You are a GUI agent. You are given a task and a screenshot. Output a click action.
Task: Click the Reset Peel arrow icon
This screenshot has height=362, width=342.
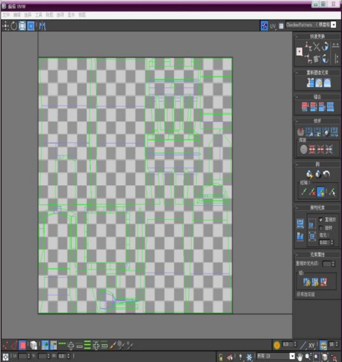coord(326,174)
